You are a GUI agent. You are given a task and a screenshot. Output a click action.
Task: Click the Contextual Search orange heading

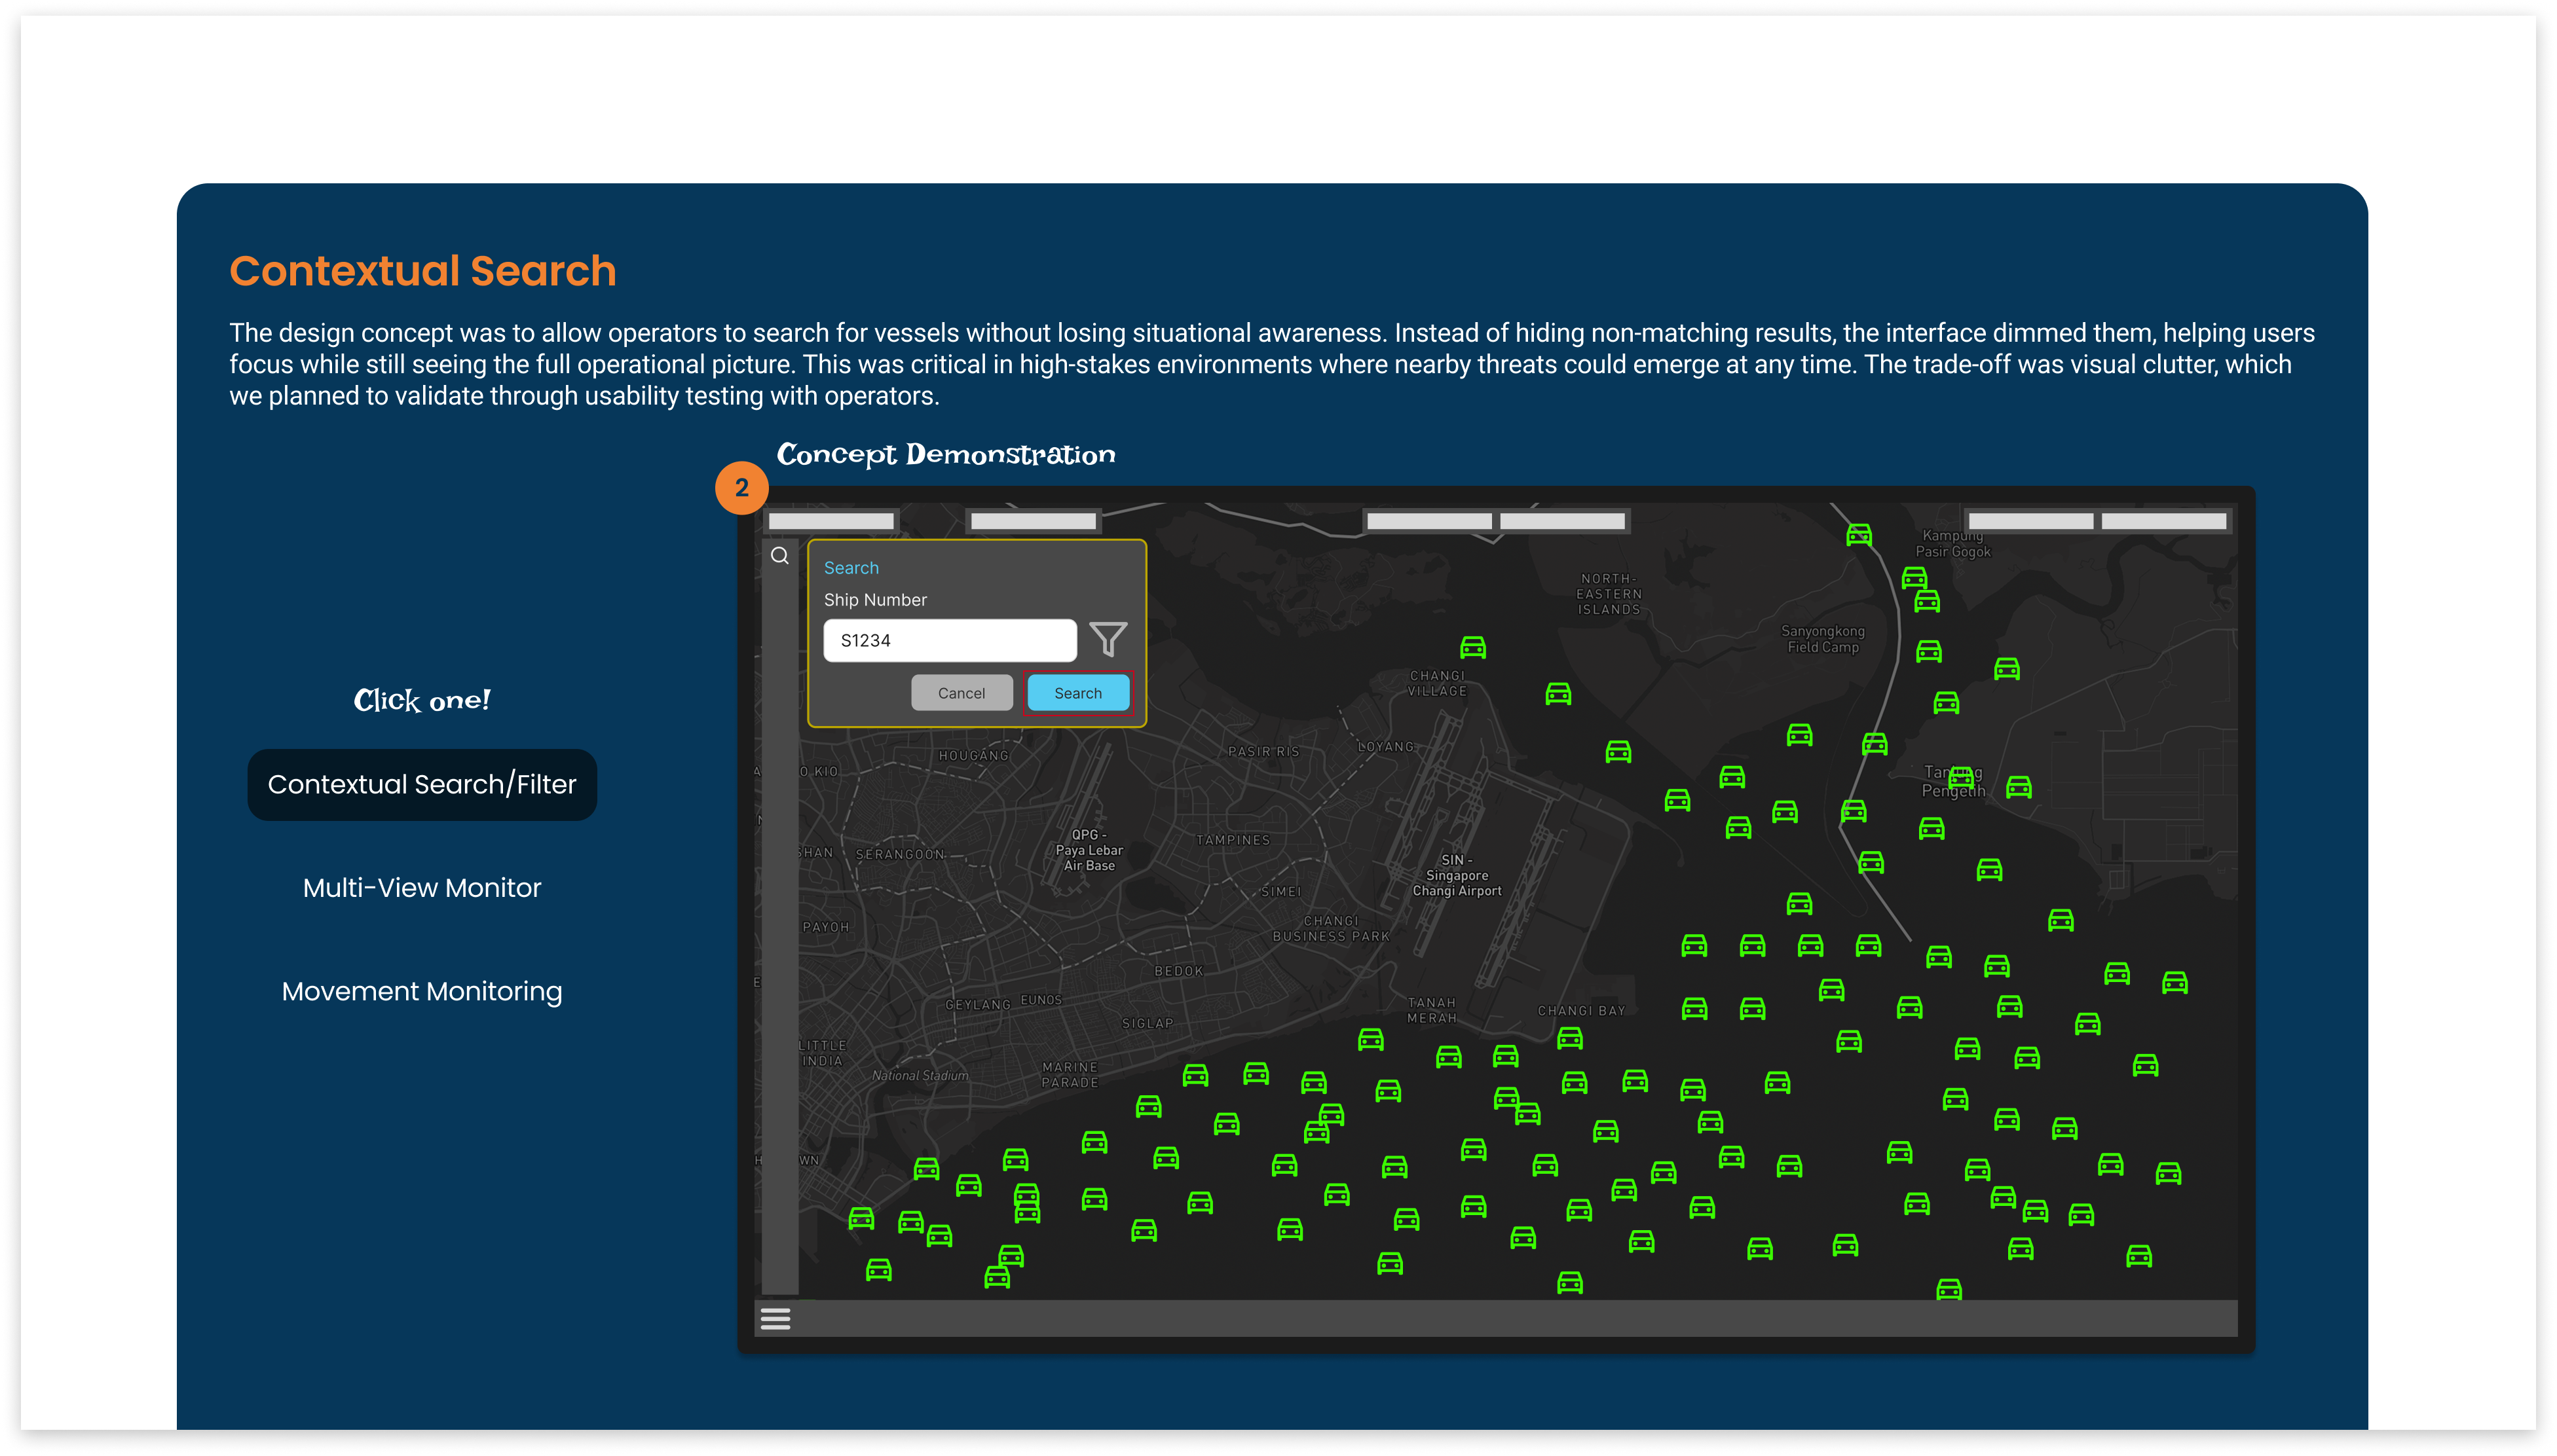click(x=422, y=271)
